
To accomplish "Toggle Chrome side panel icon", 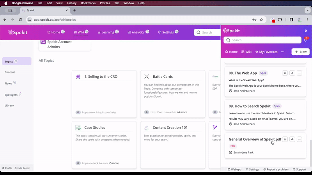I will coord(291,20).
